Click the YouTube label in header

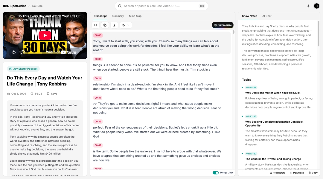37,6
